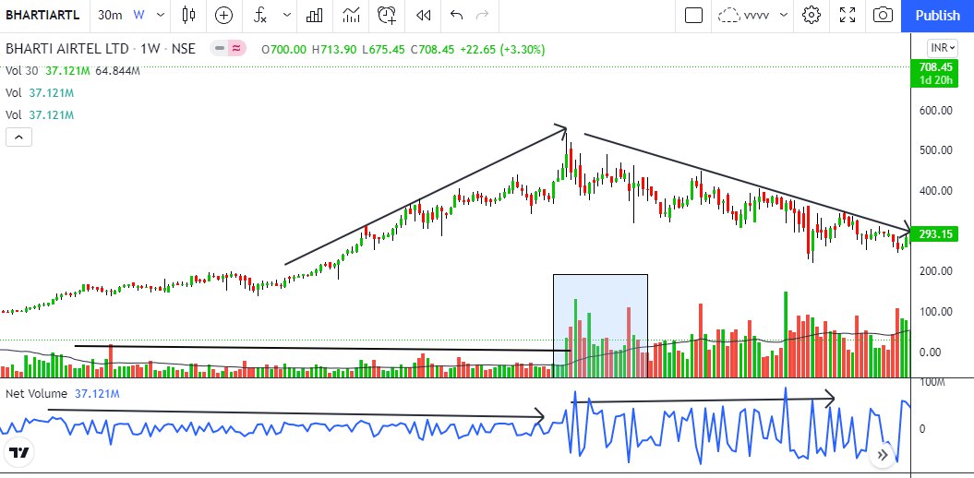Click the BHARTIARTL symbol search button

42,15
